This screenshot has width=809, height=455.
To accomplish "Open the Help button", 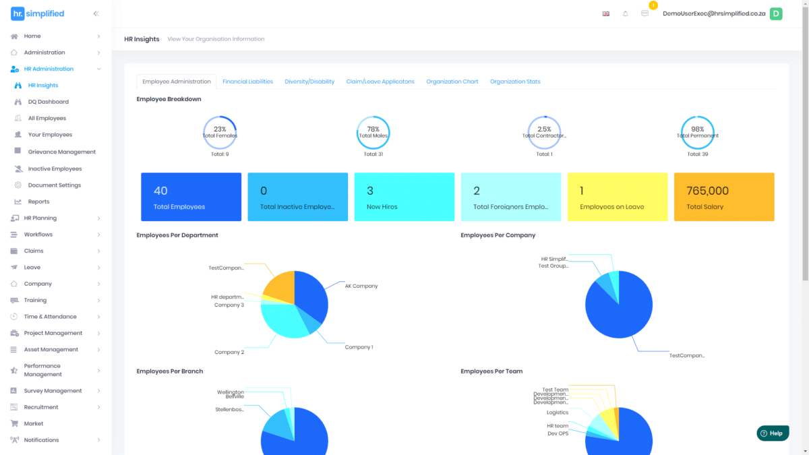I will (x=773, y=433).
